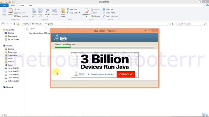
Task: Select the jdk-windows-i586.exe file
Action: pyautogui.click(x=40, y=33)
